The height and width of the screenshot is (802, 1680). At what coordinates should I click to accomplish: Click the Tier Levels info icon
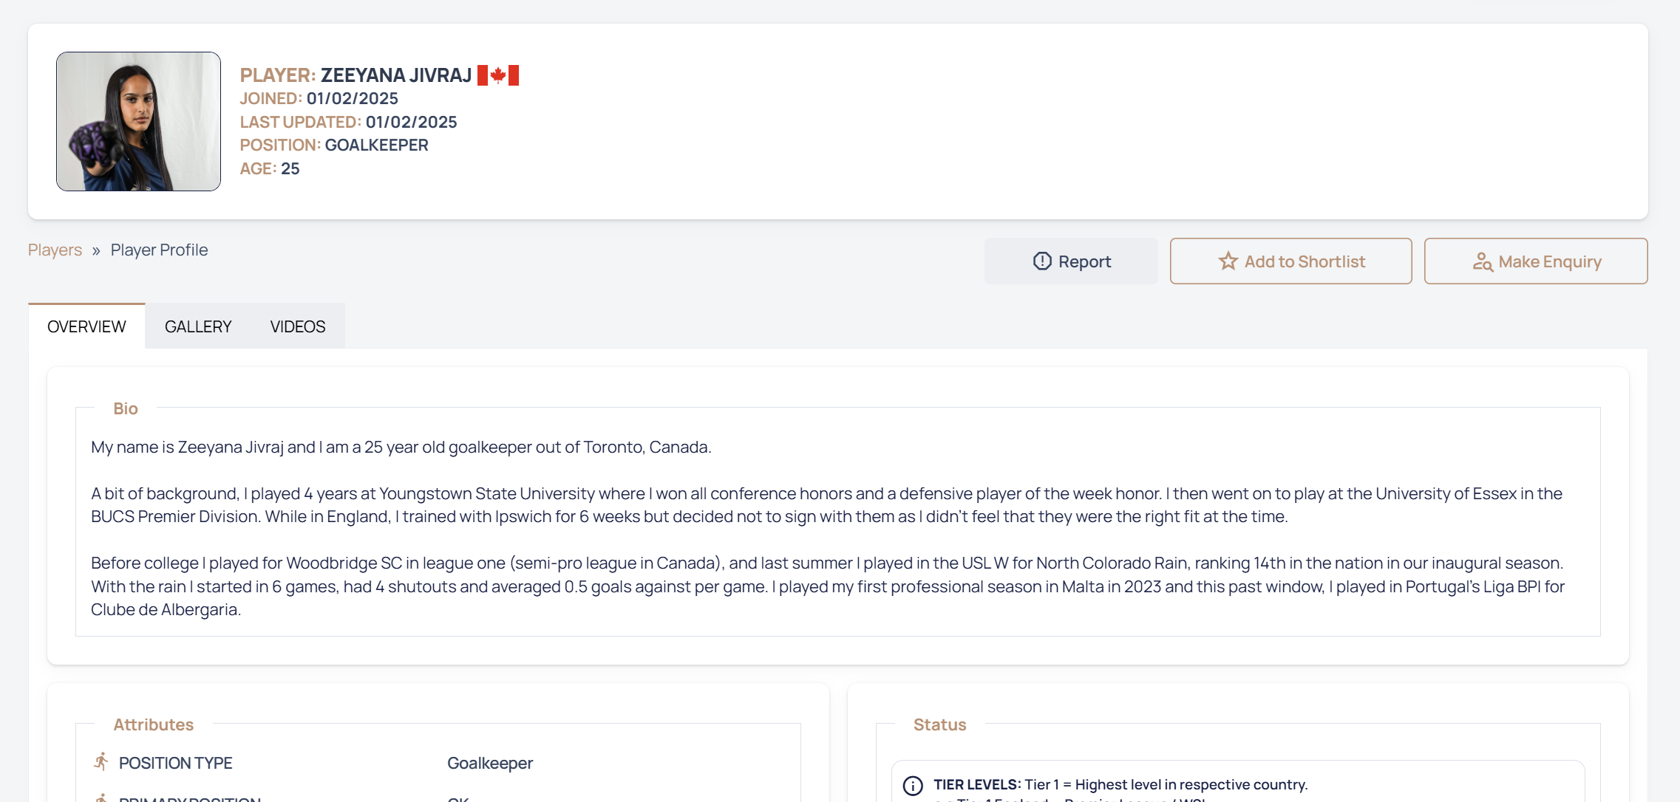913,785
